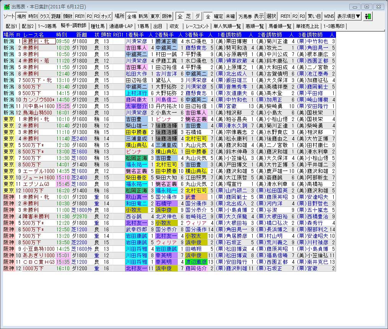The width and height of the screenshot is (388, 329).
Task: Switch to the 配当1 tab
Action: [11, 26]
